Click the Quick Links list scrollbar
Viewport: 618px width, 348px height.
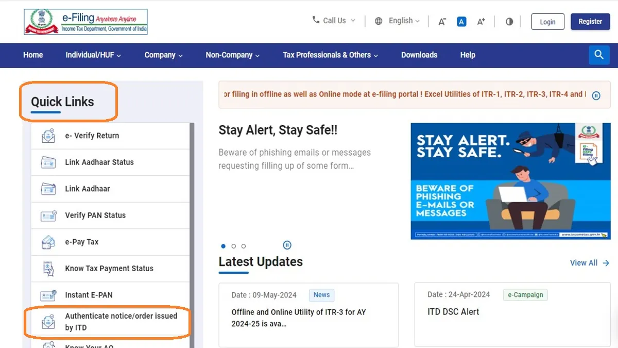coord(192,235)
